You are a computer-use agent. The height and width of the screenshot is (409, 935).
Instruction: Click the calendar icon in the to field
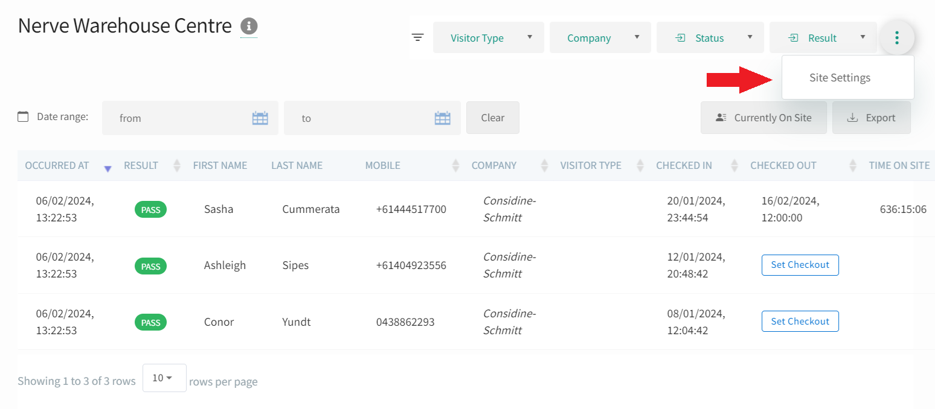coord(442,118)
